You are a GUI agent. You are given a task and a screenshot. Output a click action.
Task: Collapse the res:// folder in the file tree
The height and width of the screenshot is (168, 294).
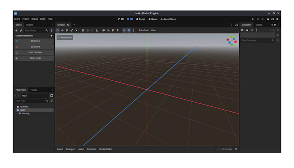(x=16, y=110)
